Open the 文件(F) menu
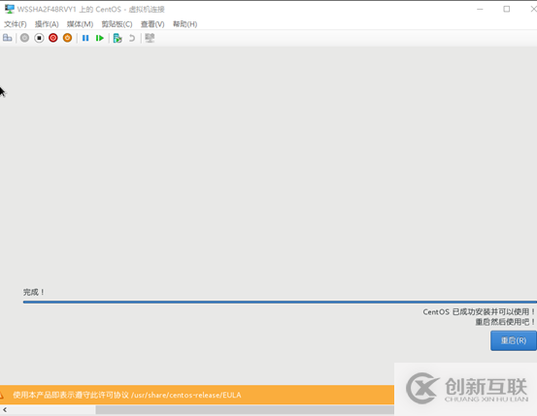Image resolution: width=537 pixels, height=416 pixels. [x=16, y=24]
